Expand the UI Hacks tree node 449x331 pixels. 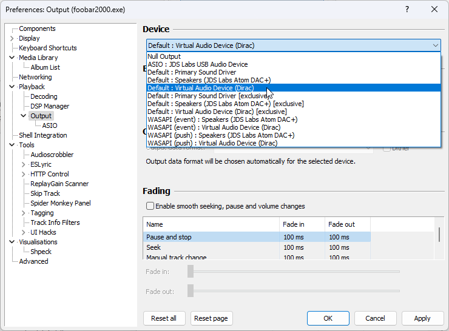click(x=24, y=232)
